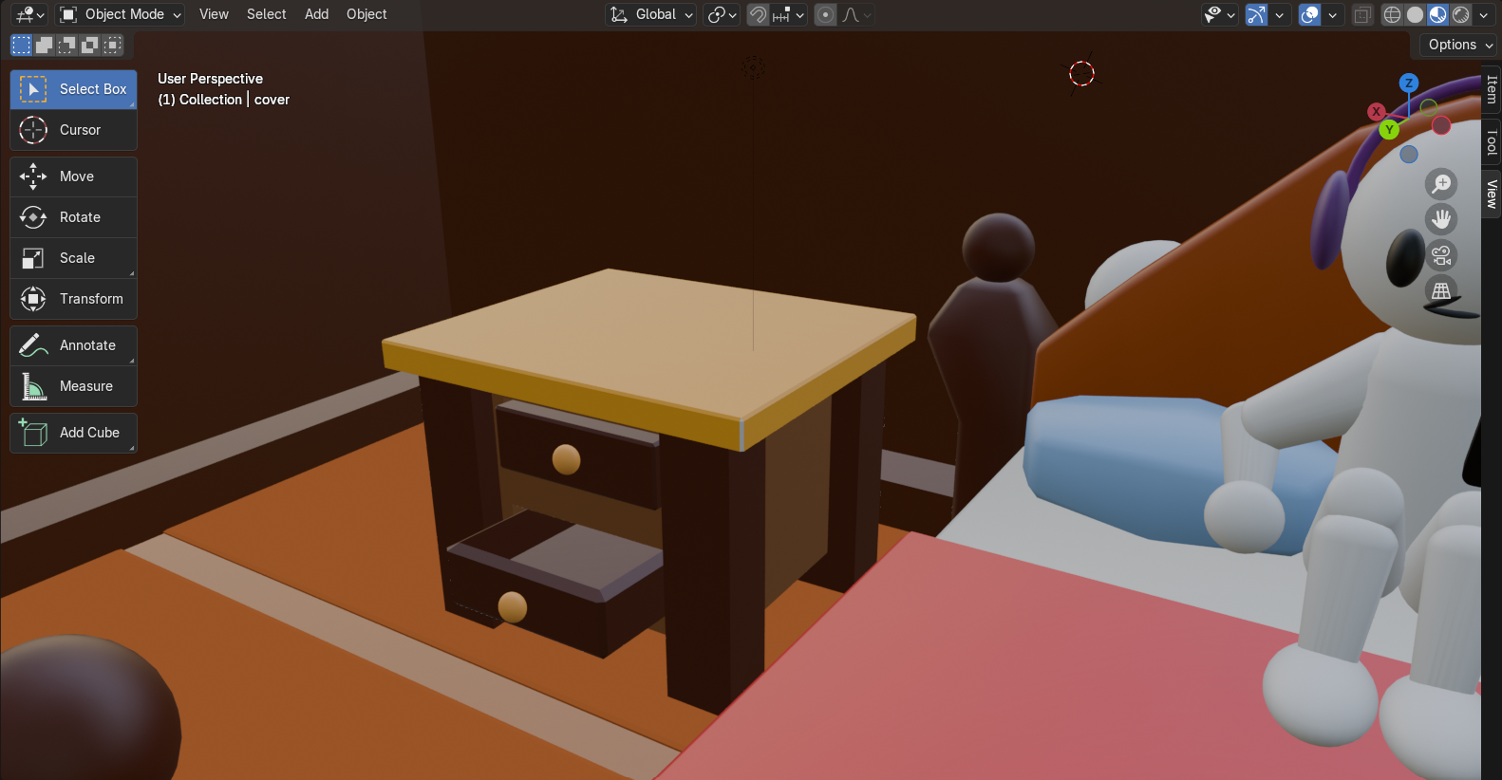
Task: Activate the Cursor tool
Action: 73,130
